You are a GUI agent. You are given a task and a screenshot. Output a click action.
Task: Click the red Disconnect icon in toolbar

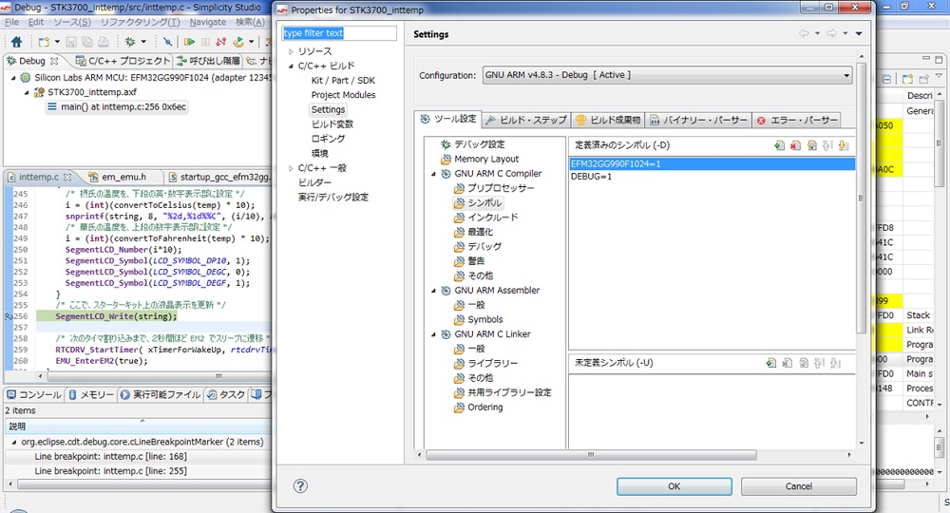[x=221, y=42]
